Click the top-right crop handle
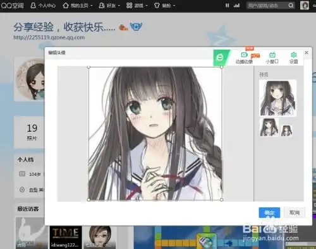Viewport: 316px width, 249px height. [221, 67]
